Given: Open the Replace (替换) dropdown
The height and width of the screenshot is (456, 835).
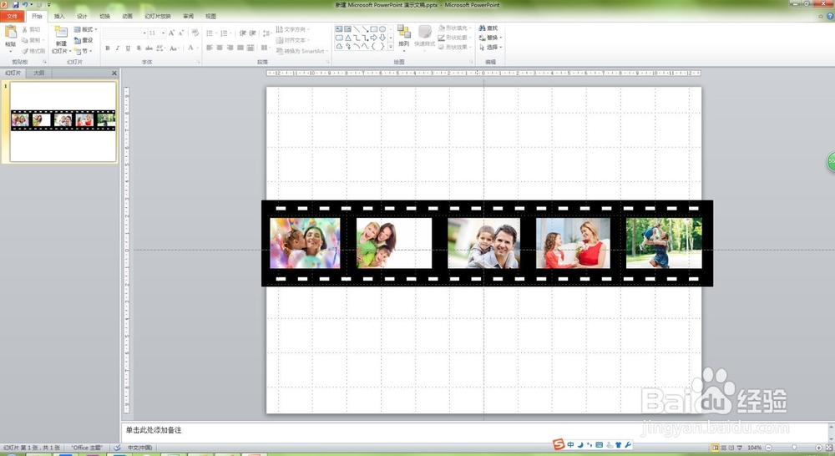Looking at the screenshot, I should [x=490, y=38].
